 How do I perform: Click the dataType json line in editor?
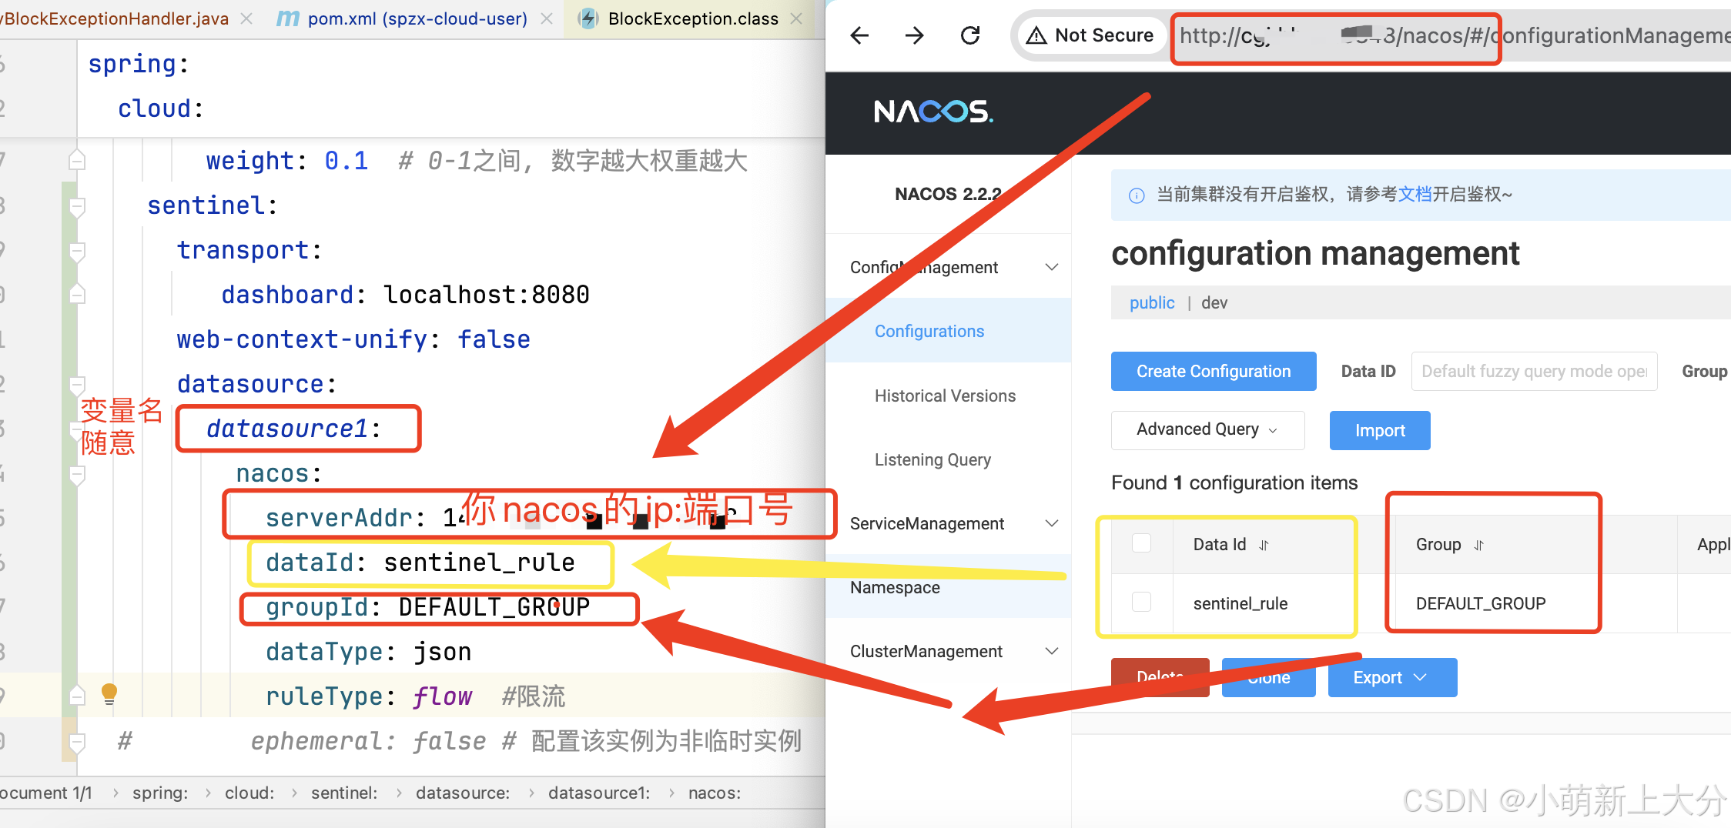(x=368, y=652)
